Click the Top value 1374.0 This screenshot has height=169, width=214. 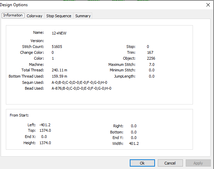point(45,130)
